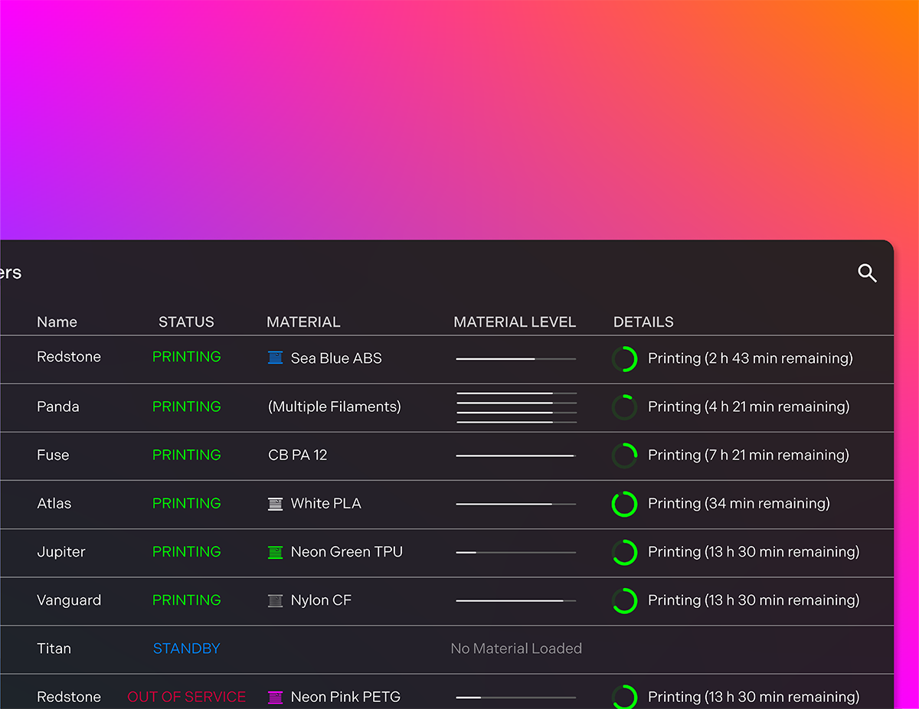Click Fuse print progress ring
919x709 pixels.
624,456
